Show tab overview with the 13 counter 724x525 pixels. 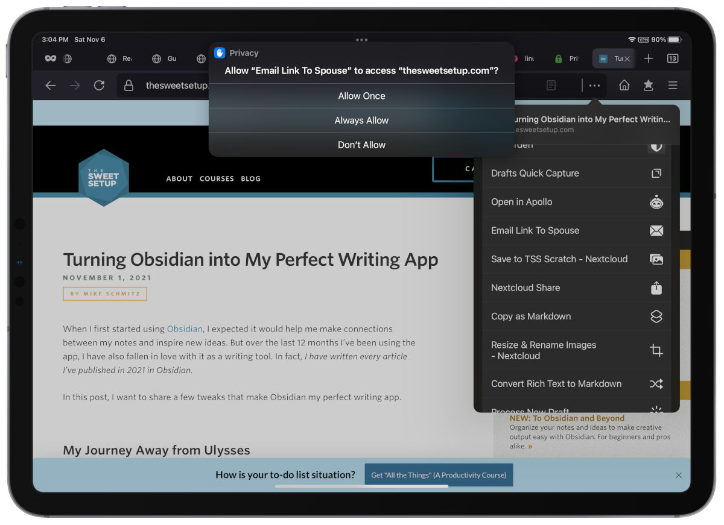(x=673, y=58)
